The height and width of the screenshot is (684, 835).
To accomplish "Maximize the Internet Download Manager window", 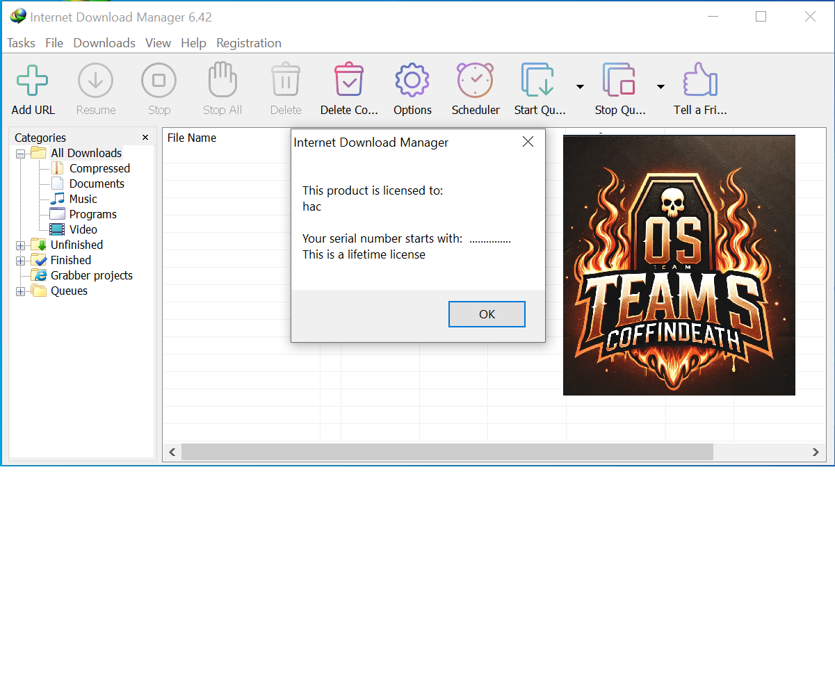I will coord(761,17).
